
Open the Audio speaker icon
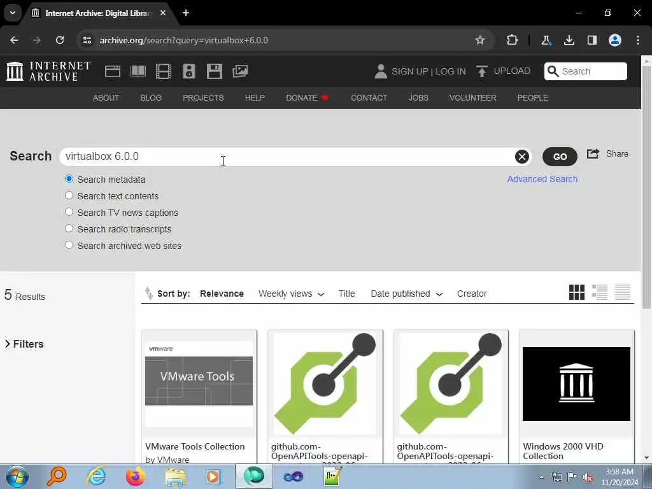pos(188,71)
